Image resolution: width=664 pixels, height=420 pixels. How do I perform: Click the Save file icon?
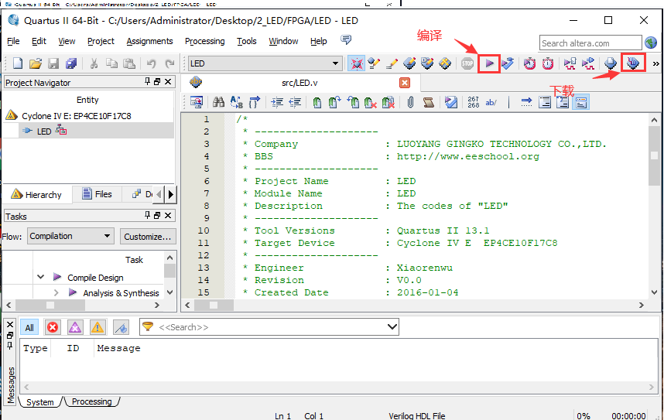(x=53, y=63)
